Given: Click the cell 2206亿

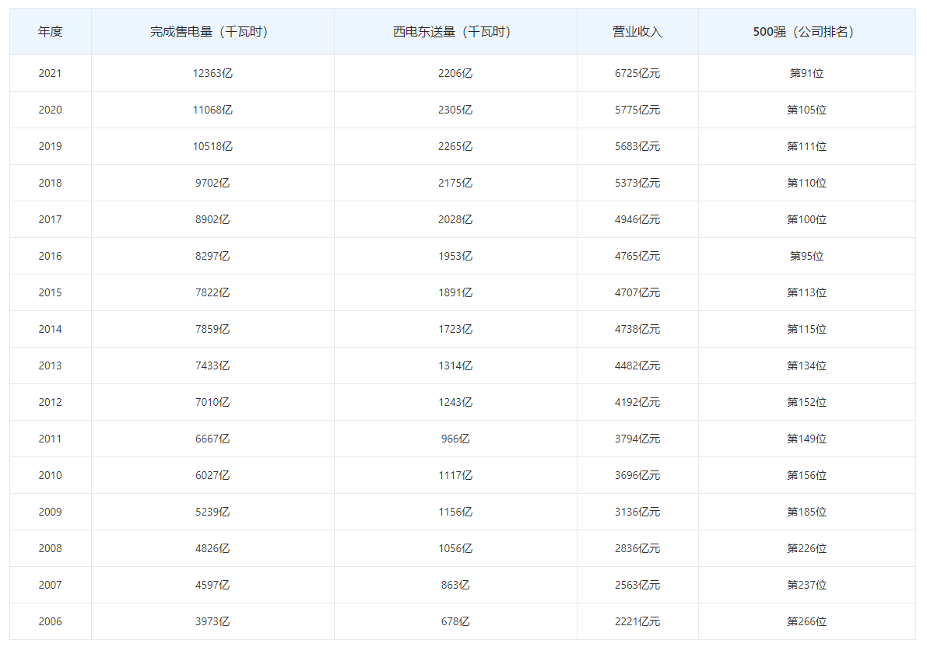Looking at the screenshot, I should 456,73.
